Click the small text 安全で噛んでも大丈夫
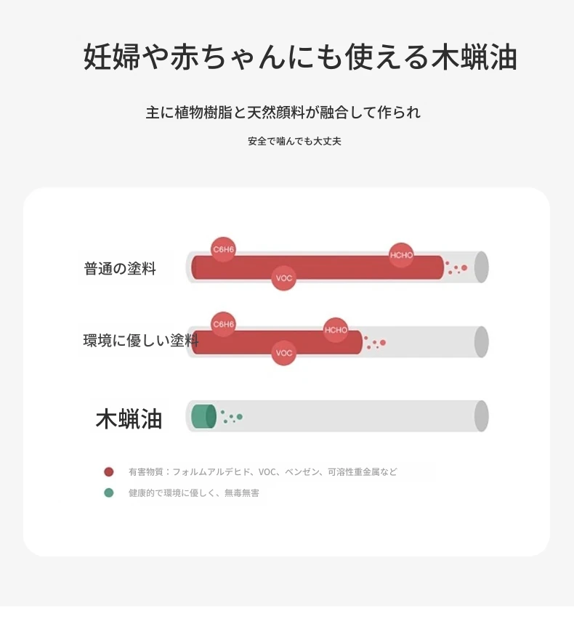Screen dimensions: 574x624 pyautogui.click(x=294, y=141)
